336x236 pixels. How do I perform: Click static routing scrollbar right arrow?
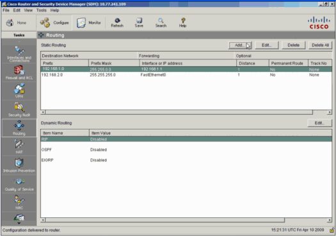pos(330,112)
